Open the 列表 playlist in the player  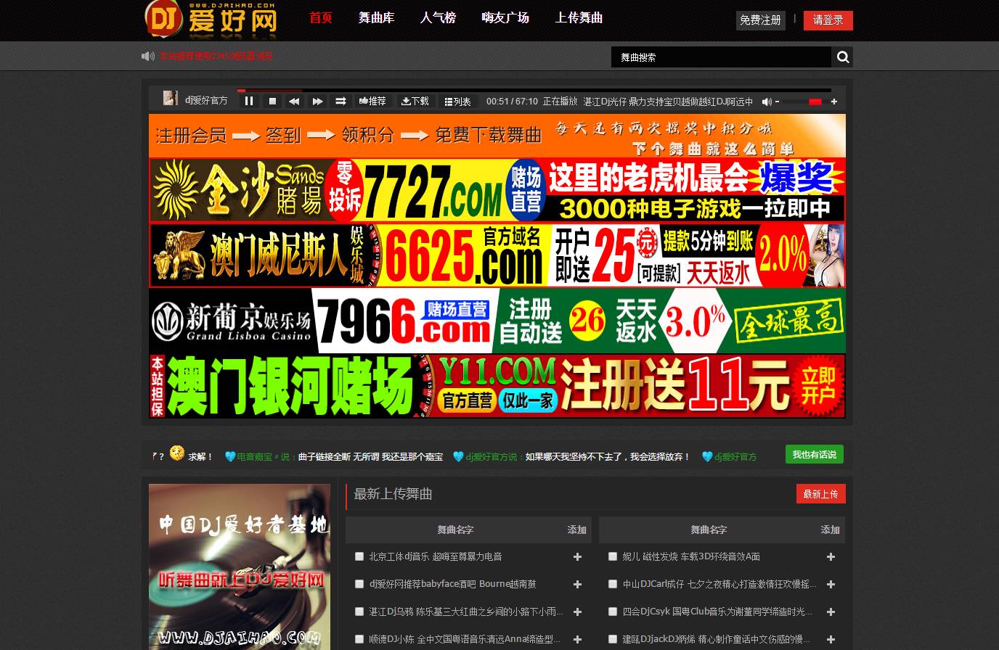tap(457, 102)
